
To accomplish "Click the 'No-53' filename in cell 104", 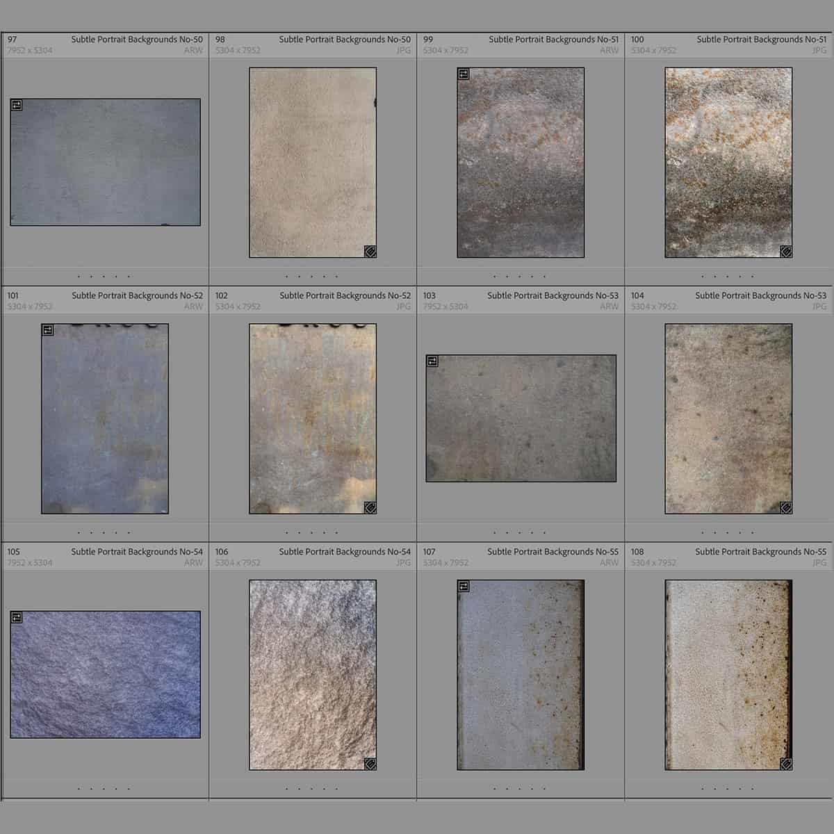I will (761, 295).
